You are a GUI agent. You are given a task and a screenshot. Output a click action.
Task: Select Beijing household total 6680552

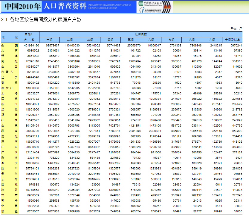click(x=33, y=51)
